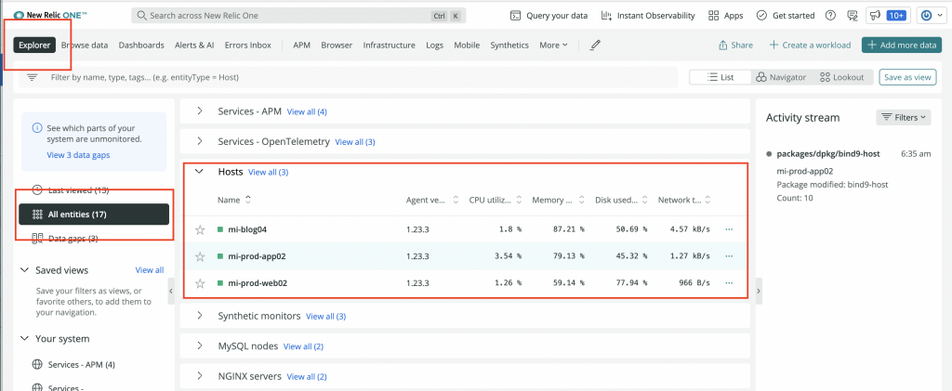The image size is (952, 391).
Task: Select All entities (17) in sidebar
Action: 94,214
